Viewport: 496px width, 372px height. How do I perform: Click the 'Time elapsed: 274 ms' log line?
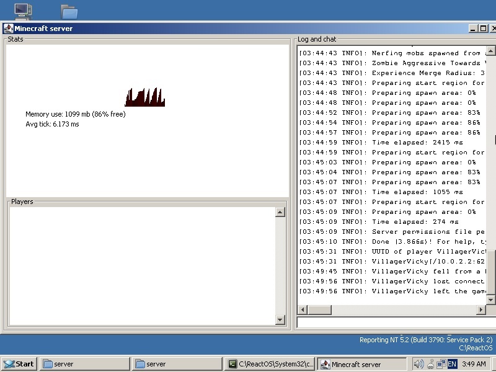379,222
